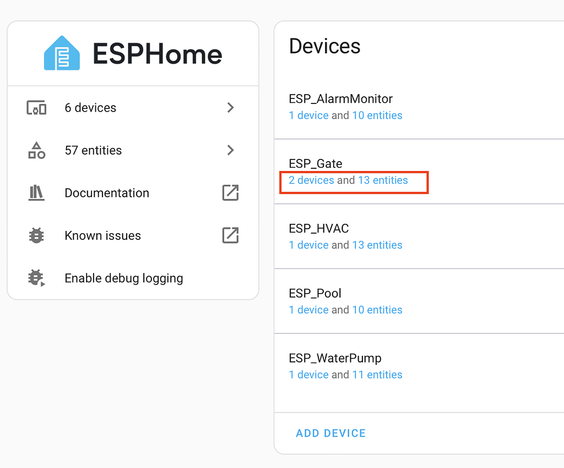The image size is (564, 468).
Task: Open the 13 entities link for ESP_Gate
Action: [382, 180]
